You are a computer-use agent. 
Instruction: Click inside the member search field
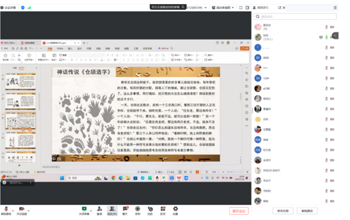point(295,16)
